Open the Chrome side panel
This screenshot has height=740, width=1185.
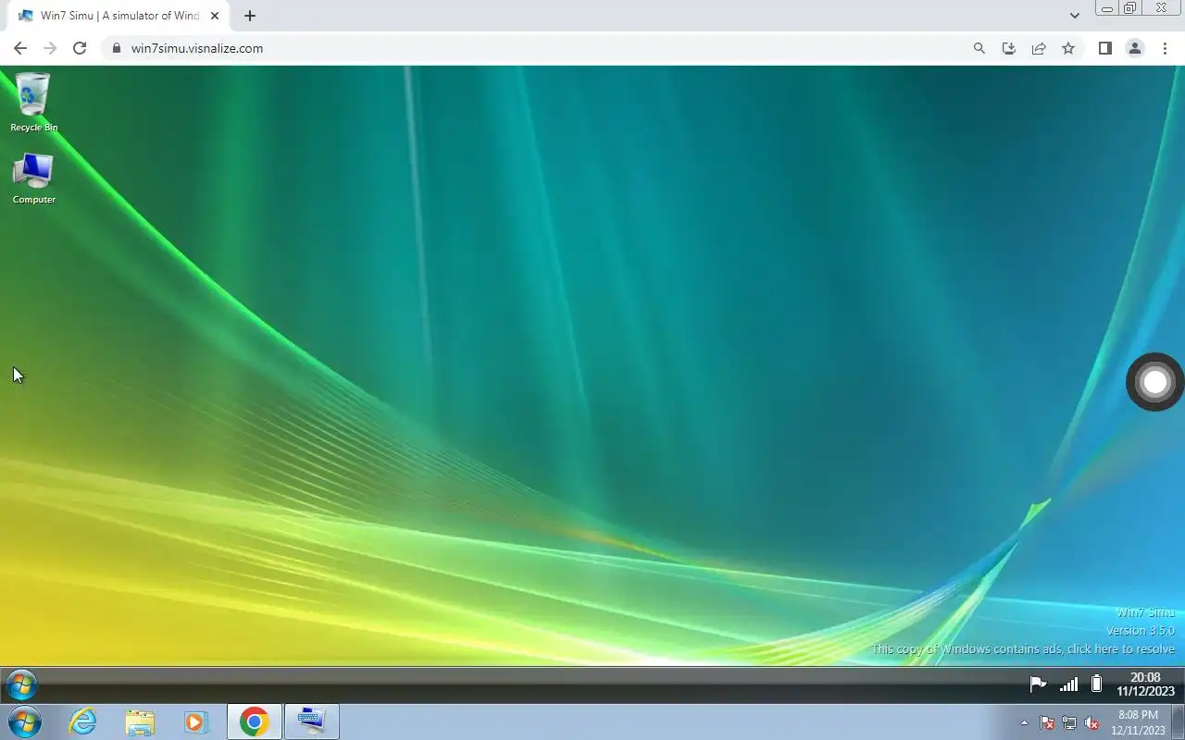click(1104, 48)
